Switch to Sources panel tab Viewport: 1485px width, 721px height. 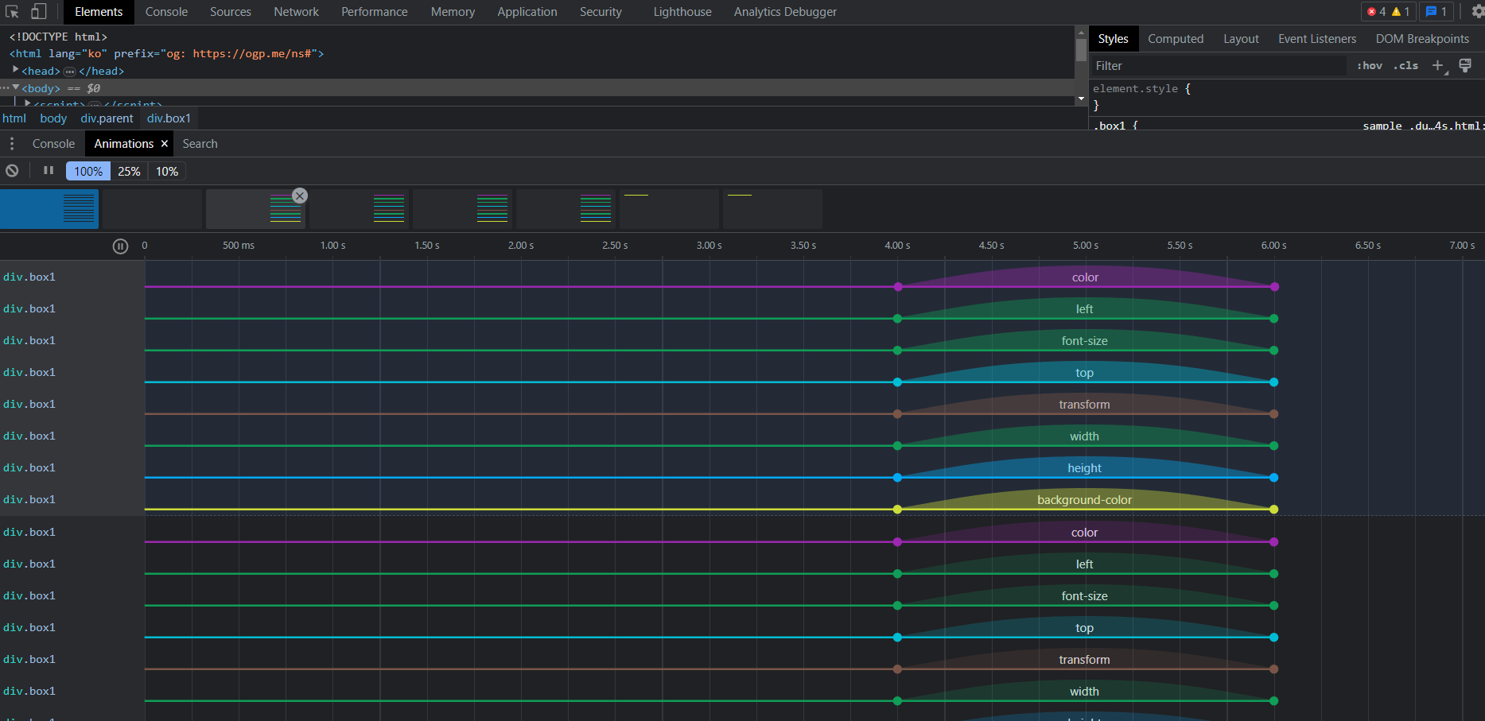(231, 12)
